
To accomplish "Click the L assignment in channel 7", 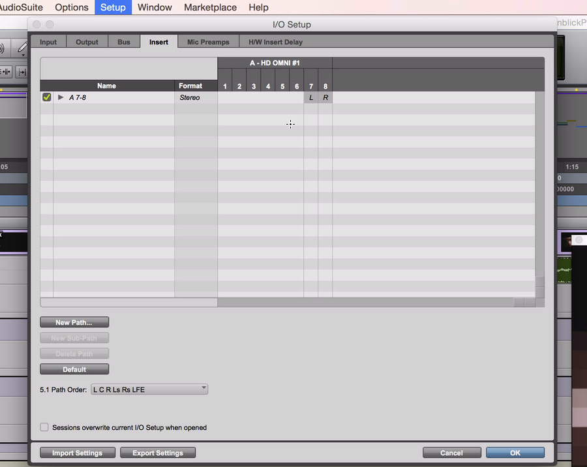I will pos(311,98).
